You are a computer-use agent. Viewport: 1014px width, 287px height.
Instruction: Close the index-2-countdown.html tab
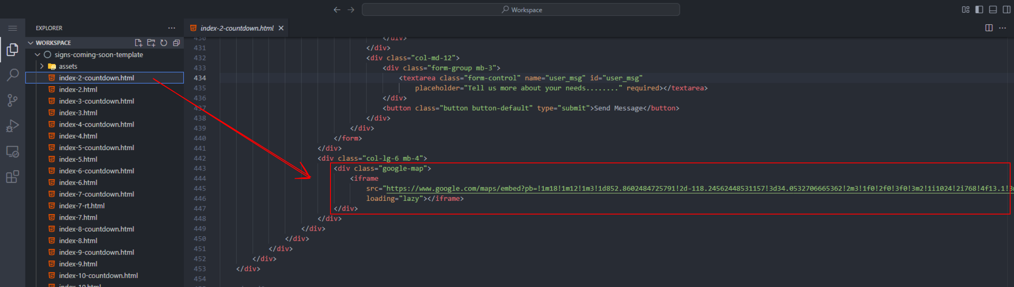281,28
